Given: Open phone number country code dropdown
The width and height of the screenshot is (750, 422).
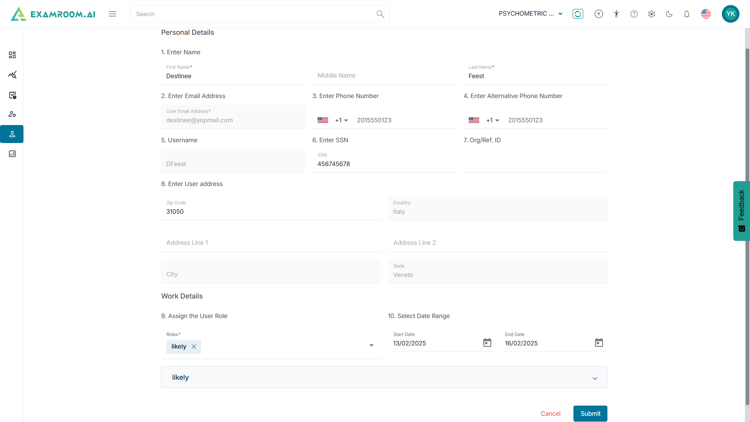Looking at the screenshot, I should (x=341, y=120).
